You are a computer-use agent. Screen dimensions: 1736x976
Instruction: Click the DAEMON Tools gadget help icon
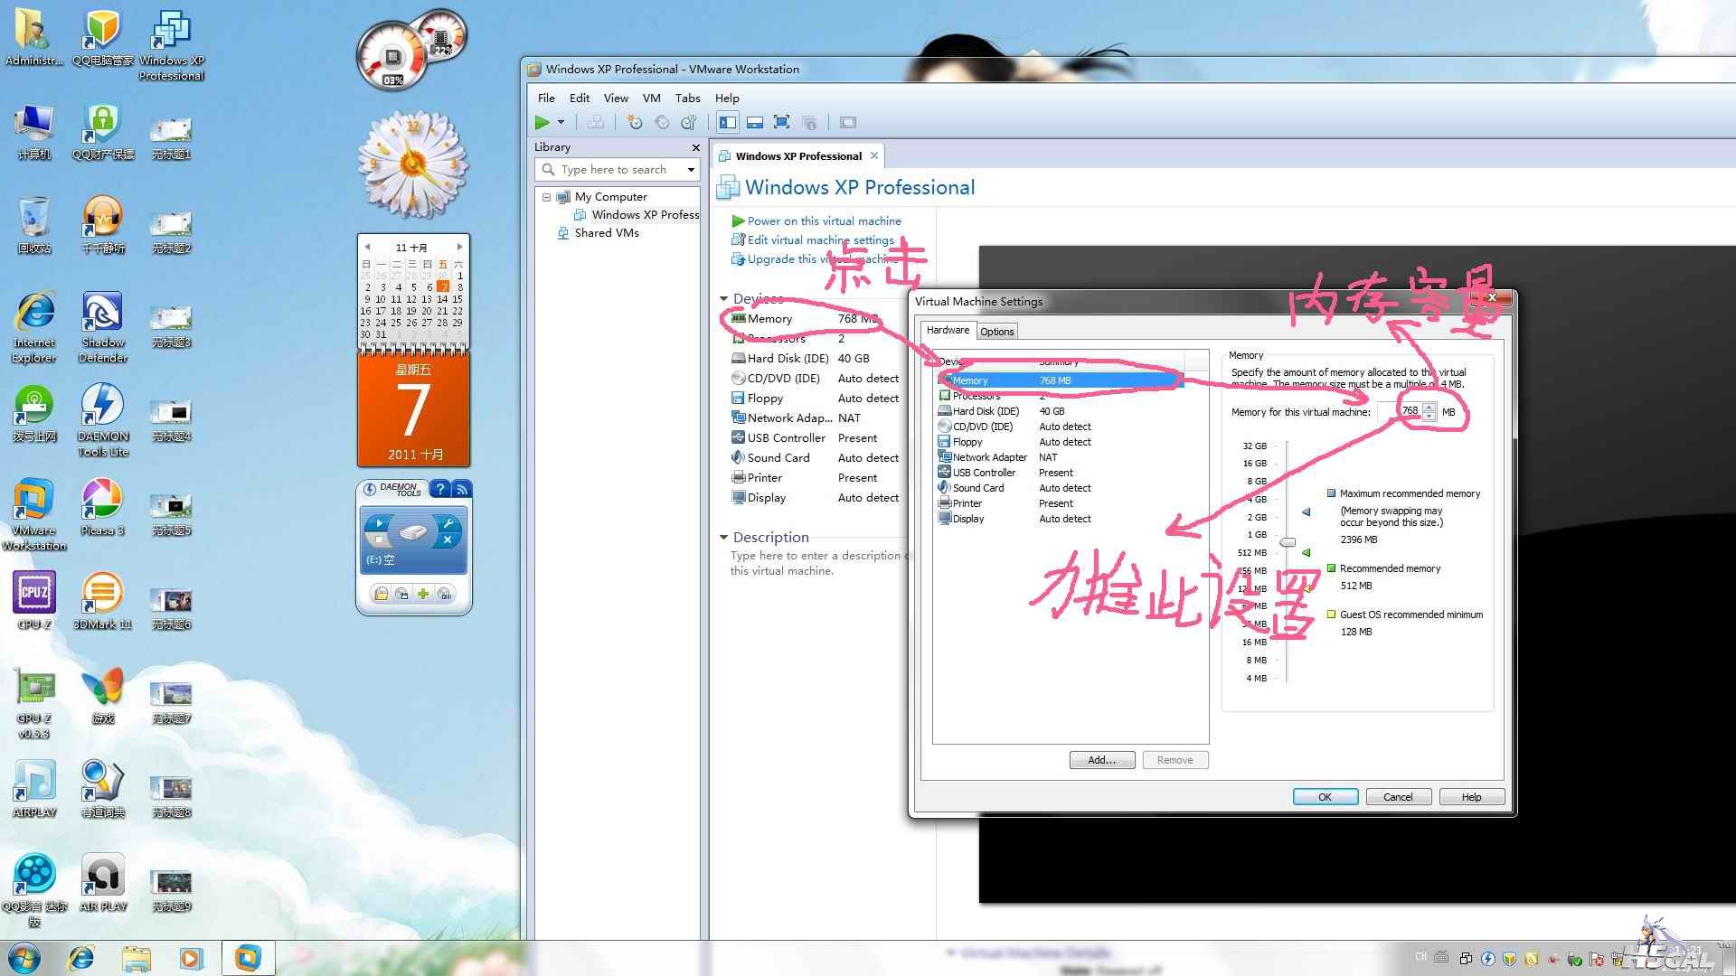[439, 489]
